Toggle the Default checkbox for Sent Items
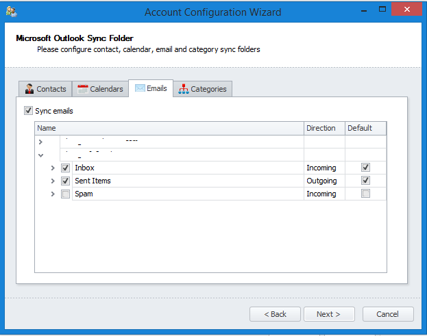The width and height of the screenshot is (427, 336). [365, 181]
